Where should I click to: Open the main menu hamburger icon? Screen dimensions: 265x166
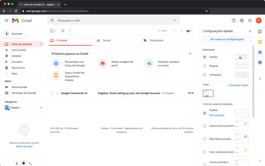[x=7, y=20]
